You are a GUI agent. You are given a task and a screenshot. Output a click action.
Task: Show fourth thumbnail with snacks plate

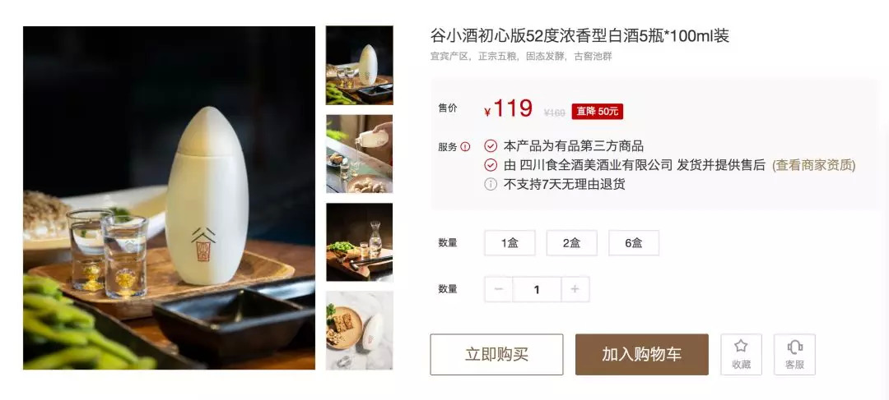point(360,330)
